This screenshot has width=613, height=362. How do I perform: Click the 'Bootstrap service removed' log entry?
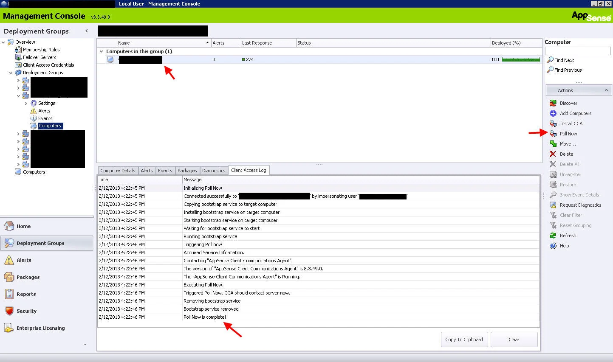click(x=211, y=309)
